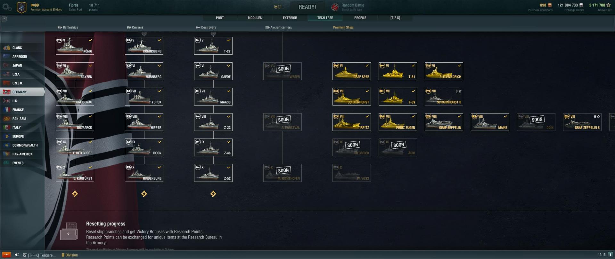Screen dimensions: 615x259
Task: Select the Z-23 destroyer card
Action: (x=213, y=122)
